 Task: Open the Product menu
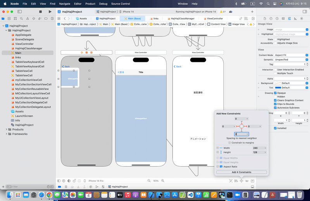click(90, 4)
